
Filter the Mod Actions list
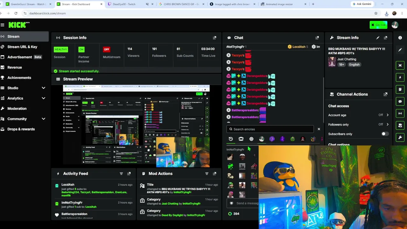pyautogui.click(x=207, y=174)
